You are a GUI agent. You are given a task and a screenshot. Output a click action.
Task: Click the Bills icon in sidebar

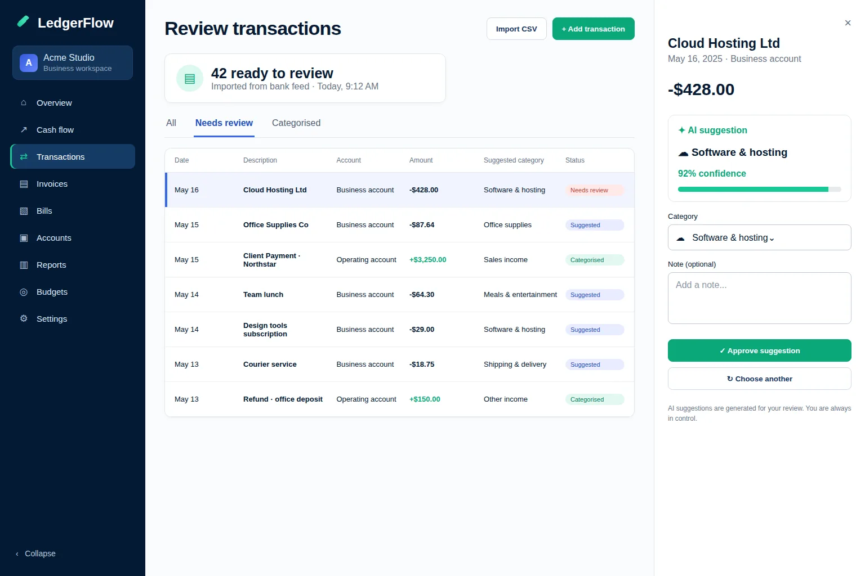click(x=24, y=211)
